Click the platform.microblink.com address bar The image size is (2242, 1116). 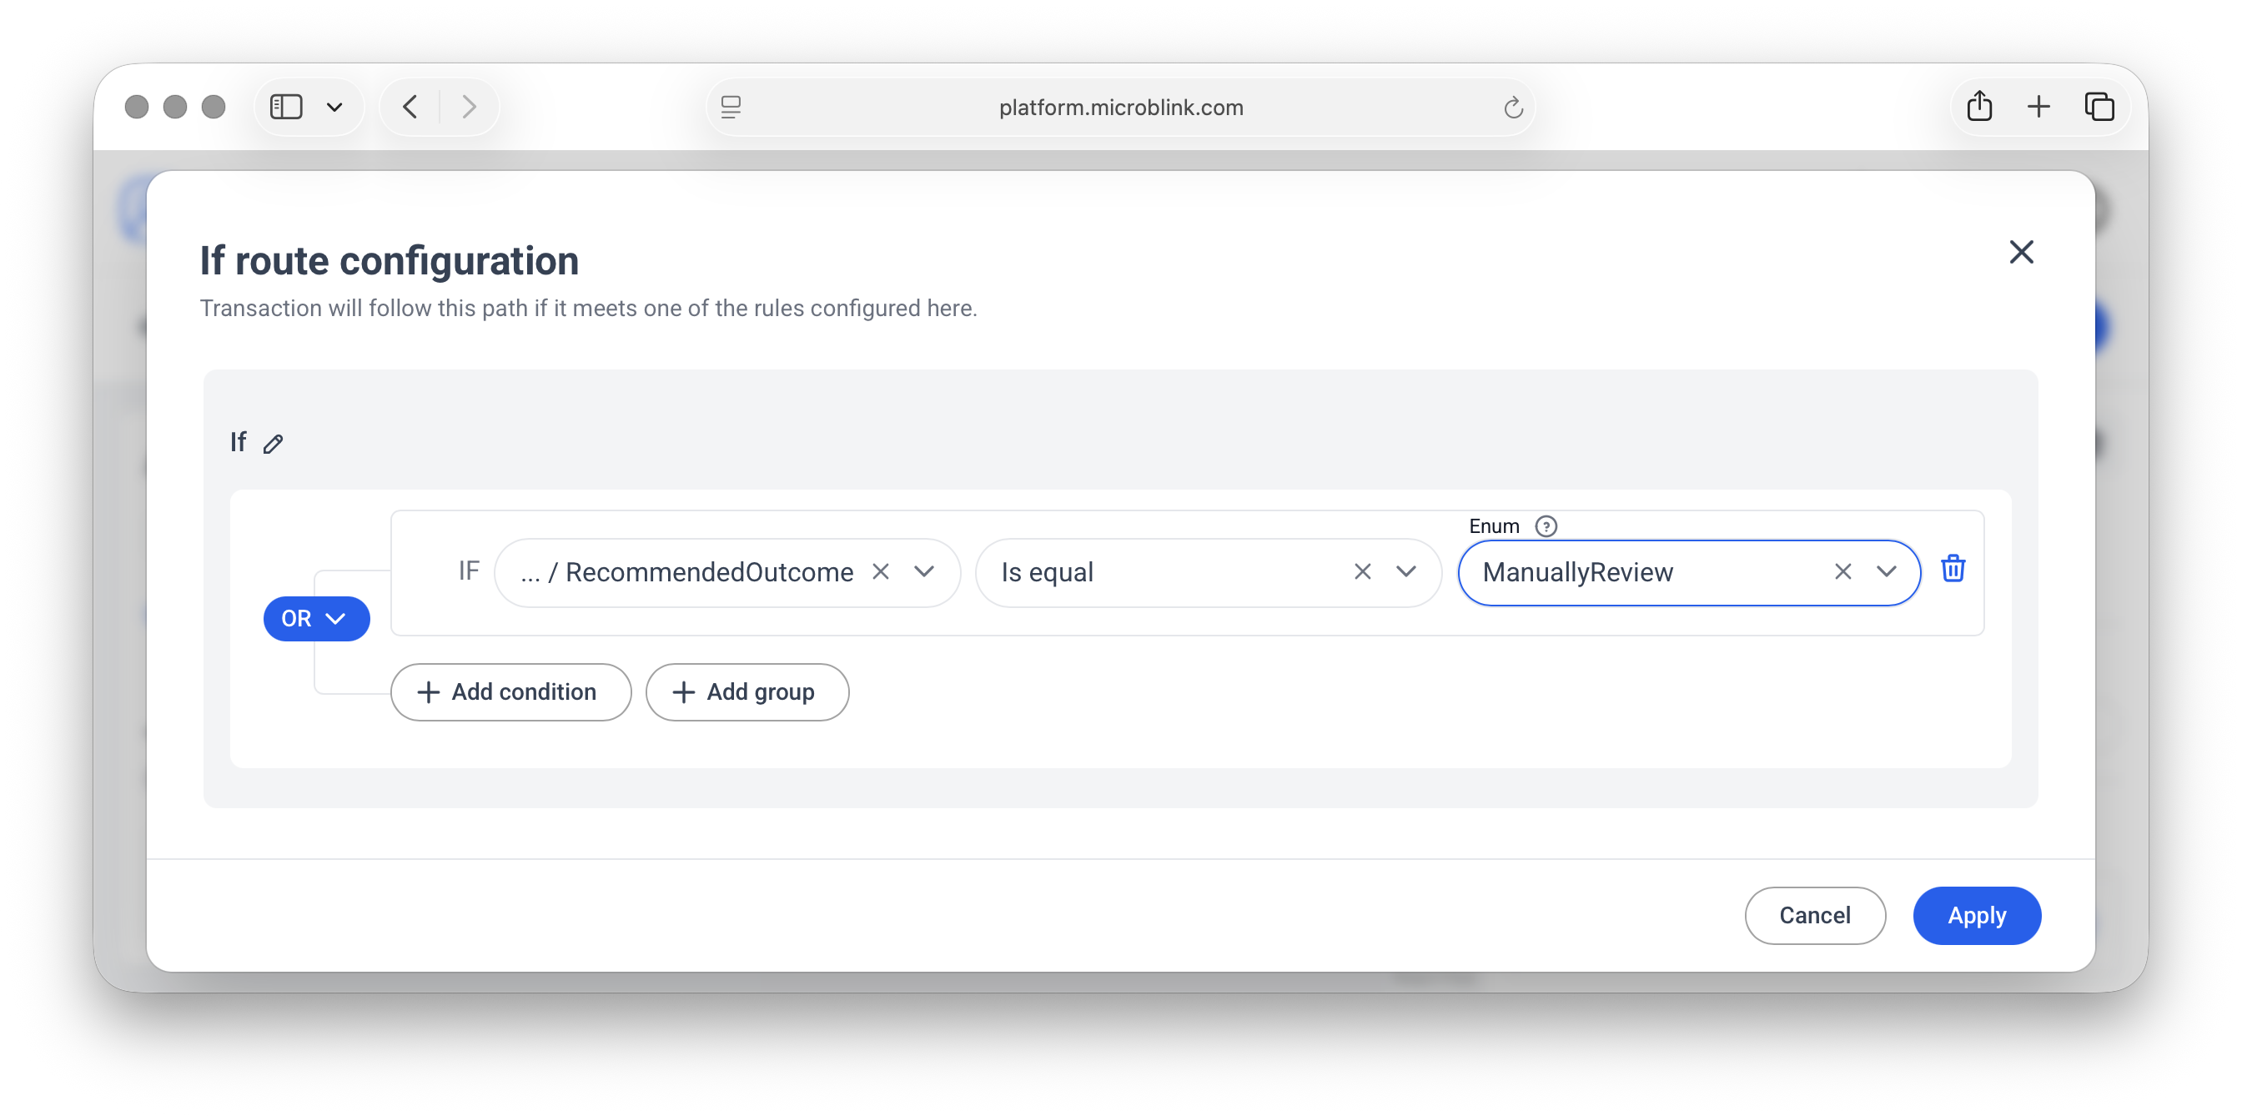click(x=1120, y=107)
